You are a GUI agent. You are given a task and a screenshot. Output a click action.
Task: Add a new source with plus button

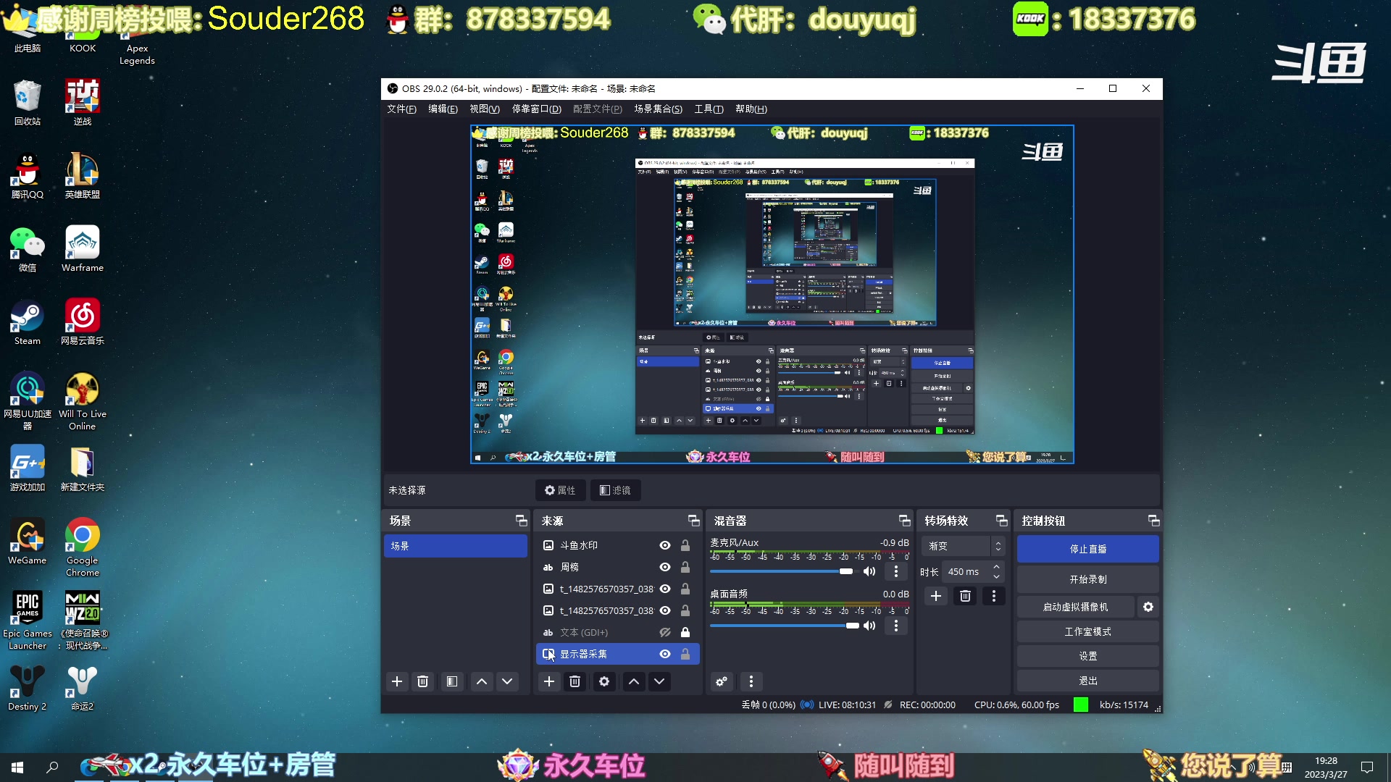pos(549,681)
